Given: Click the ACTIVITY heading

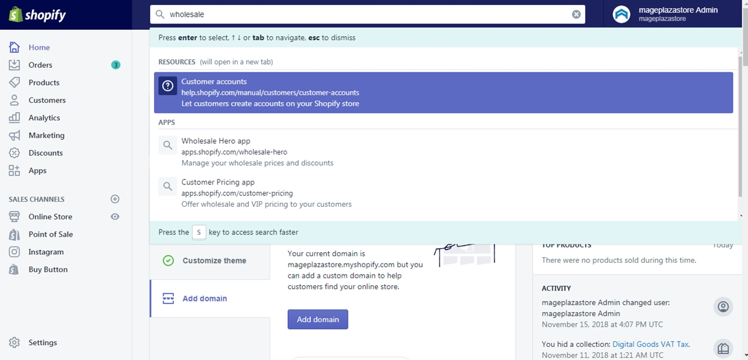Looking at the screenshot, I should click(x=556, y=288).
